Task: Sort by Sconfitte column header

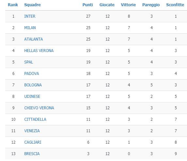Action: [175, 5]
